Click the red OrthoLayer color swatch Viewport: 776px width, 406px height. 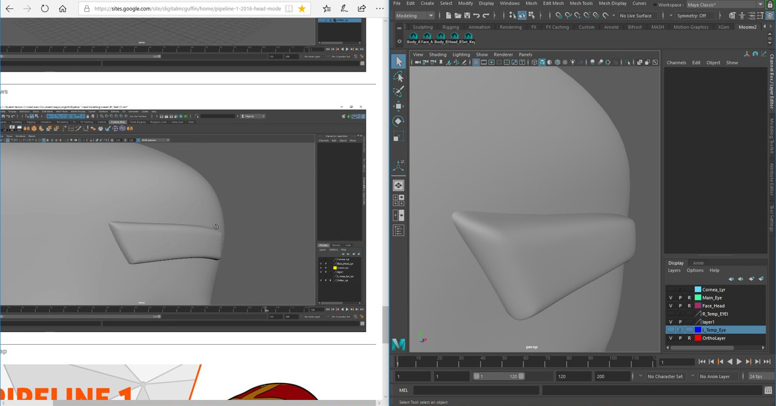click(x=698, y=338)
